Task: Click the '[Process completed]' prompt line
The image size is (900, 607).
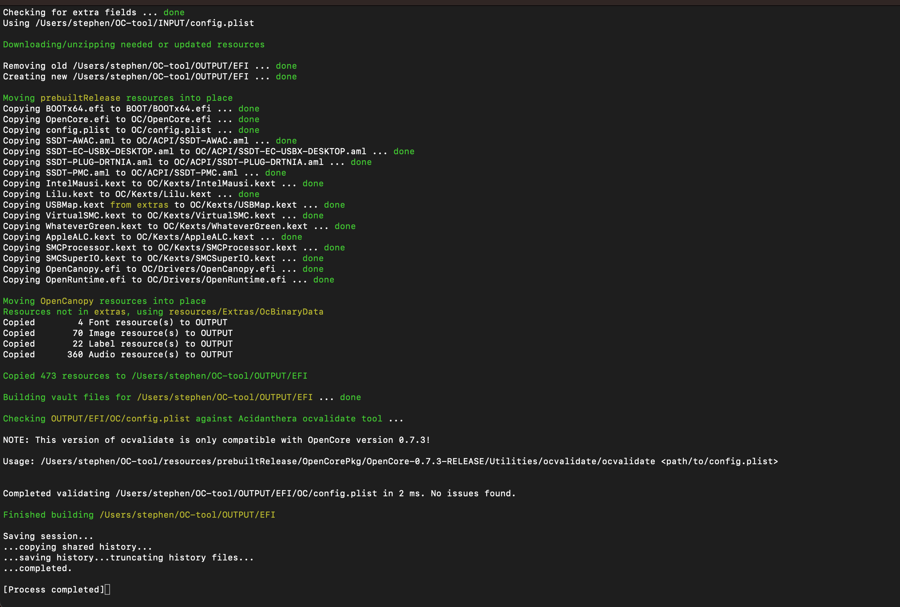Action: (x=57, y=589)
